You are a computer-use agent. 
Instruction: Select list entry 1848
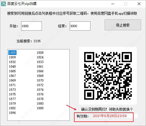12,66
